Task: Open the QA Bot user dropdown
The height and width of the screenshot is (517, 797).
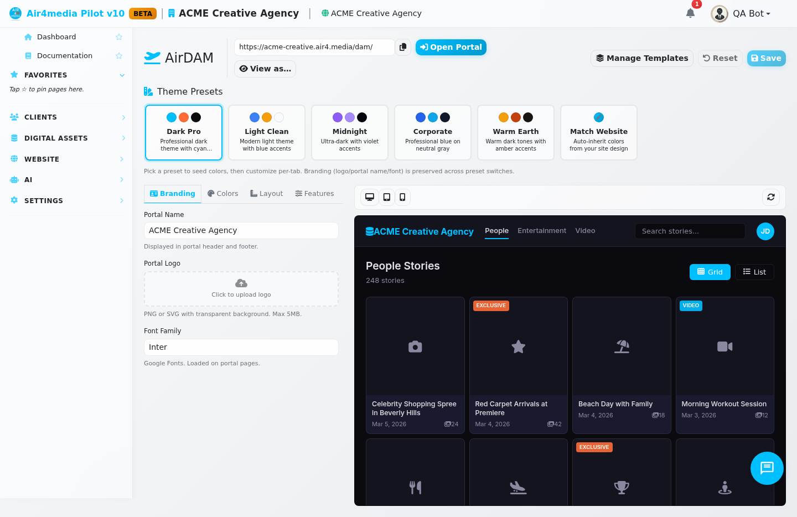Action: click(741, 13)
